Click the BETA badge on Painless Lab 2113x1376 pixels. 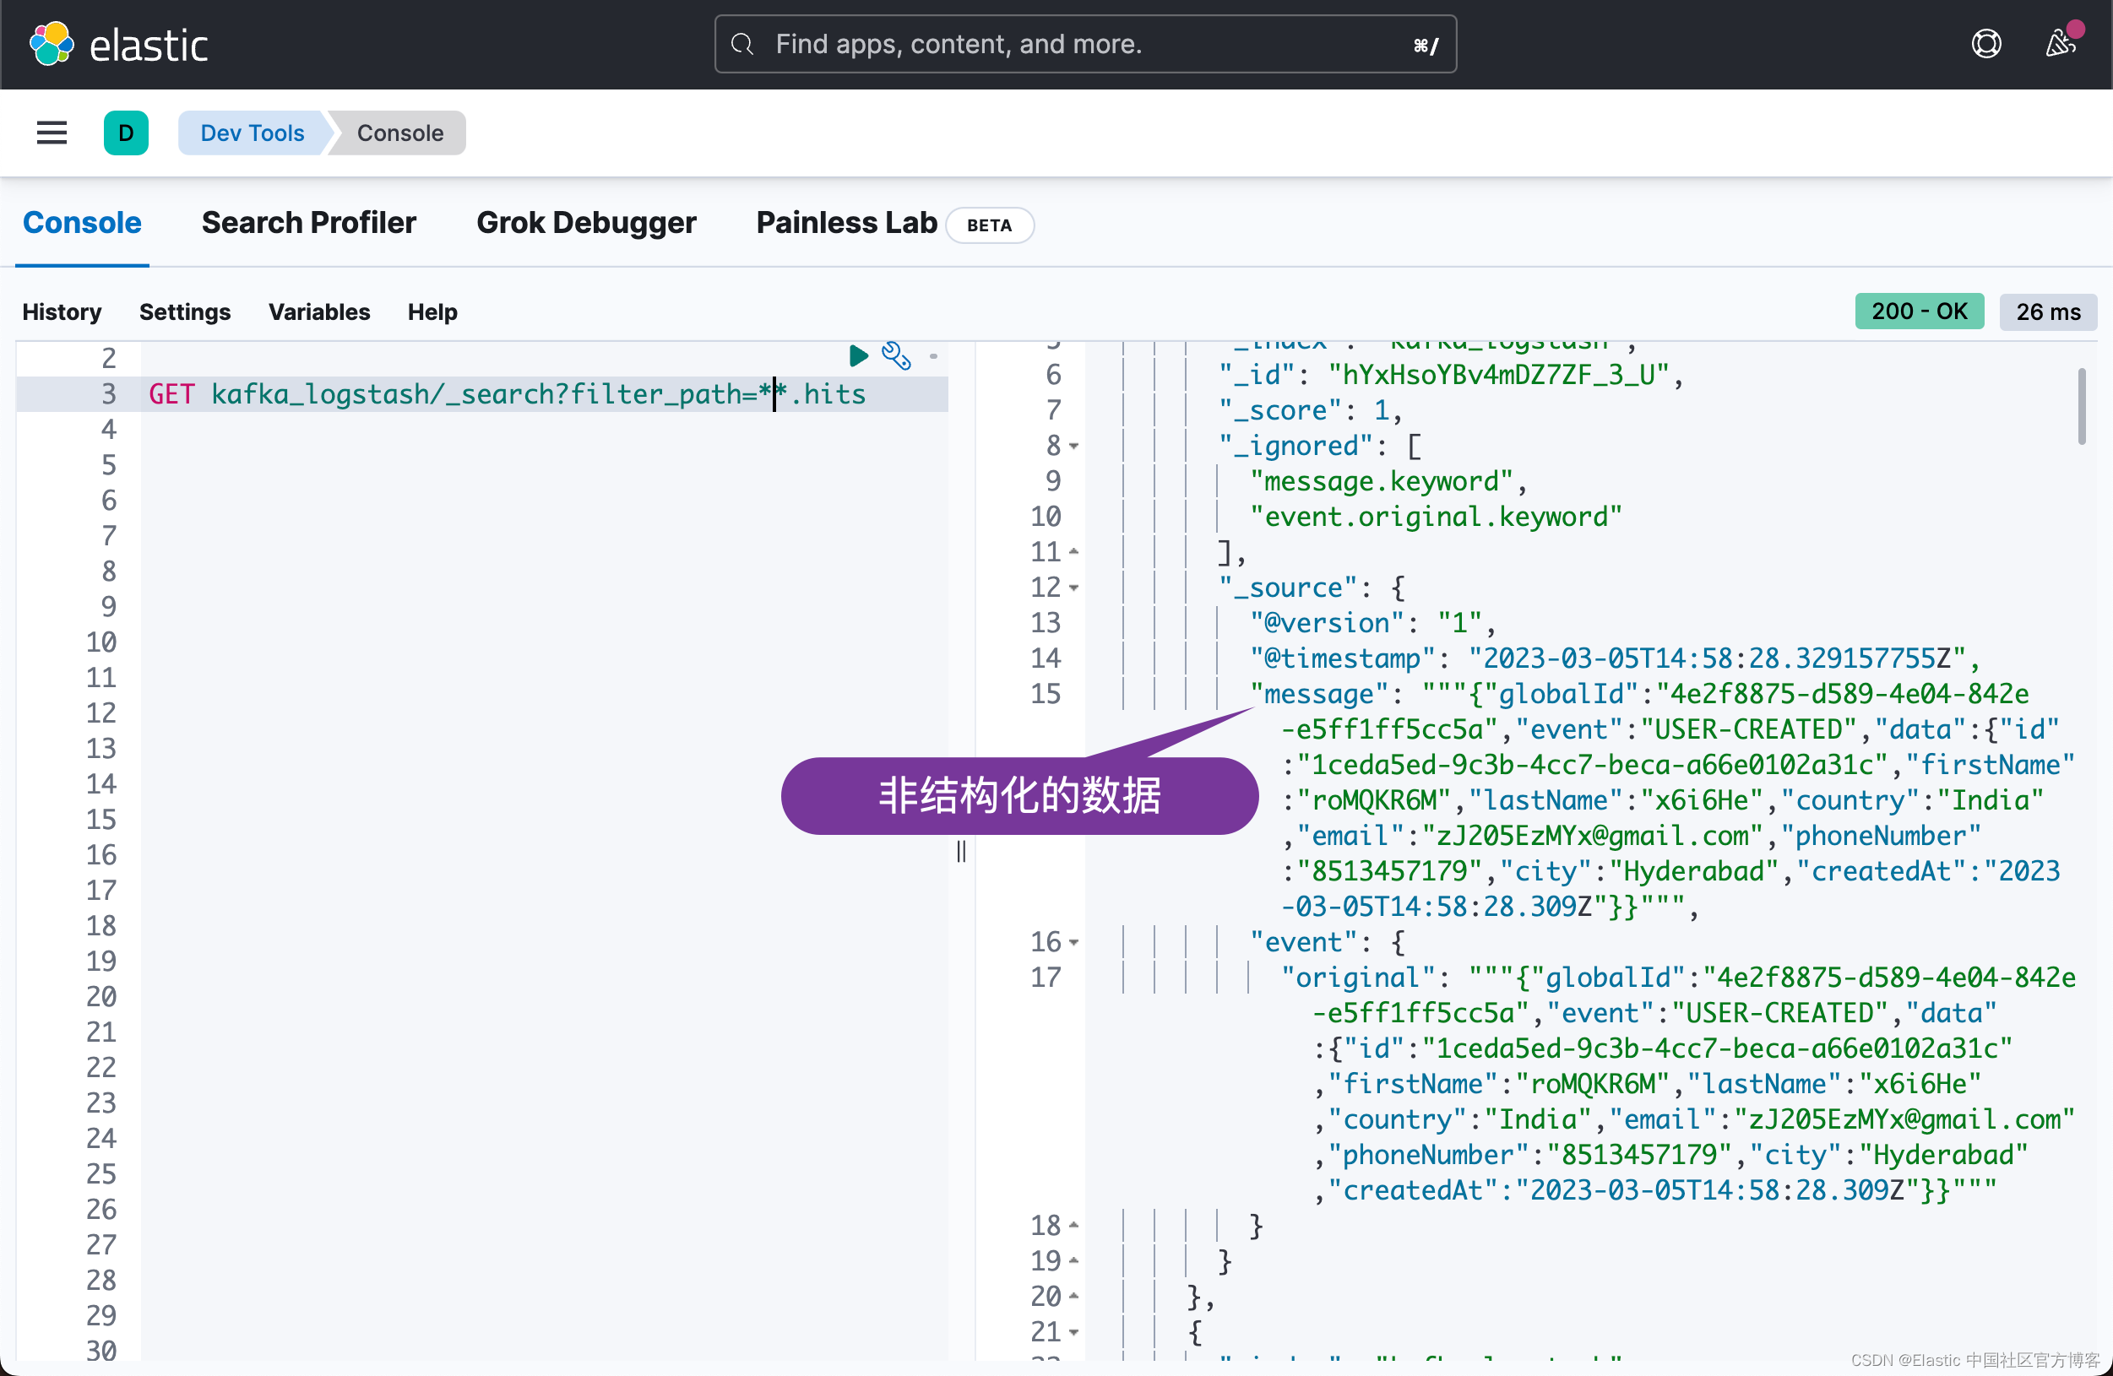click(989, 225)
